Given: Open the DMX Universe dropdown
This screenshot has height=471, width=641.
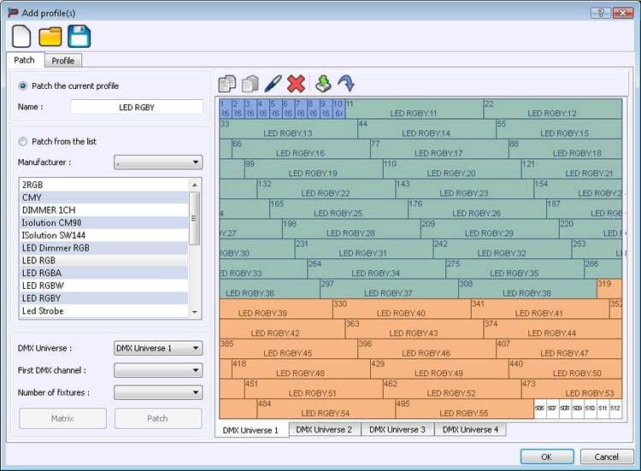Looking at the screenshot, I should click(158, 349).
